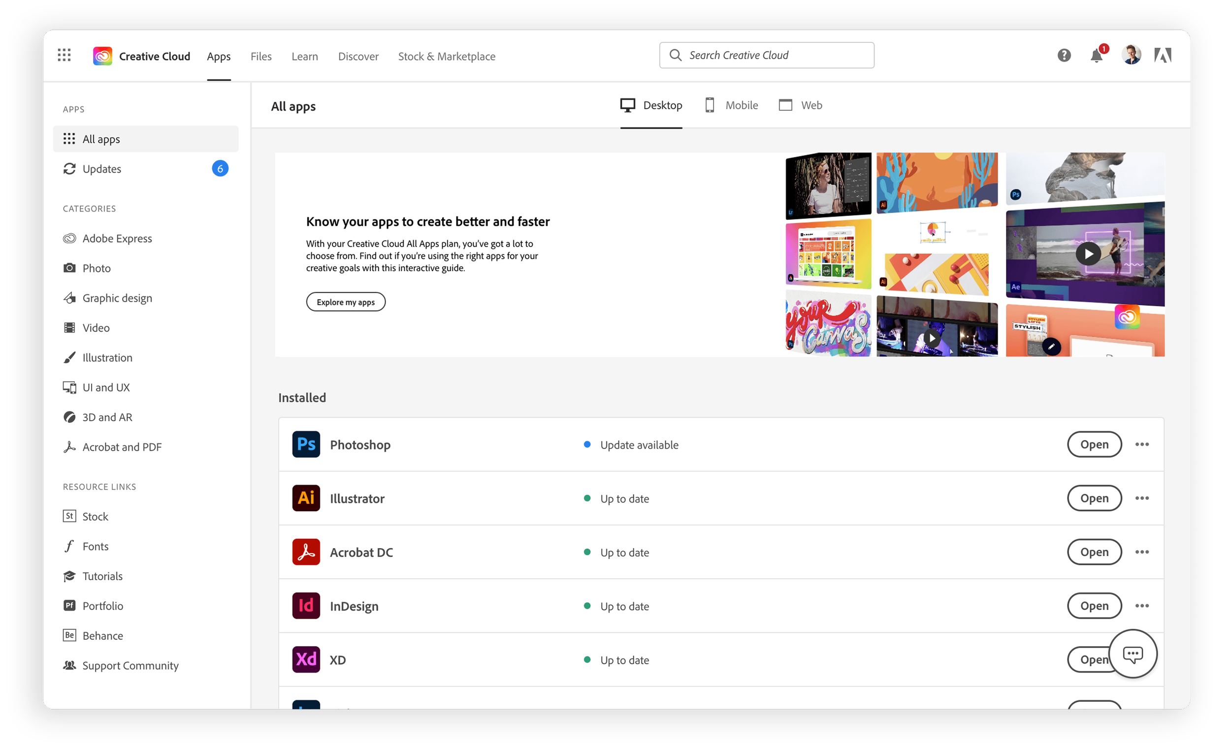Open Acrobat DC with its Open button
Image resolution: width=1231 pixels, height=745 pixels.
pyautogui.click(x=1094, y=552)
